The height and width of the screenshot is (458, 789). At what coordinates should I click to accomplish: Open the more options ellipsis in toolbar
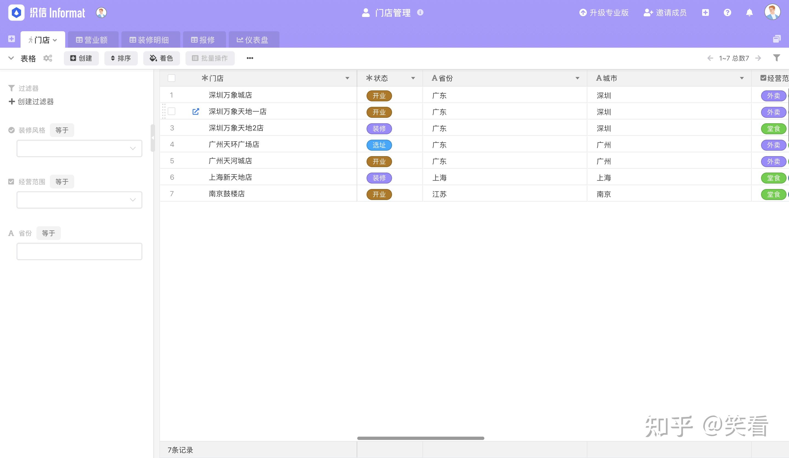coord(250,58)
